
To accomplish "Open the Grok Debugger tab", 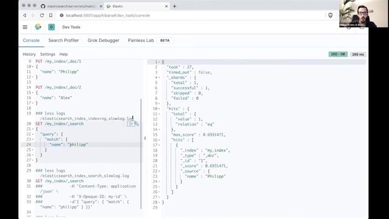I will click(103, 40).
